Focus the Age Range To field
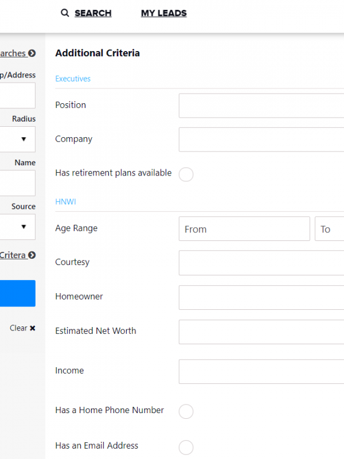This screenshot has height=459, width=344. pos(329,229)
